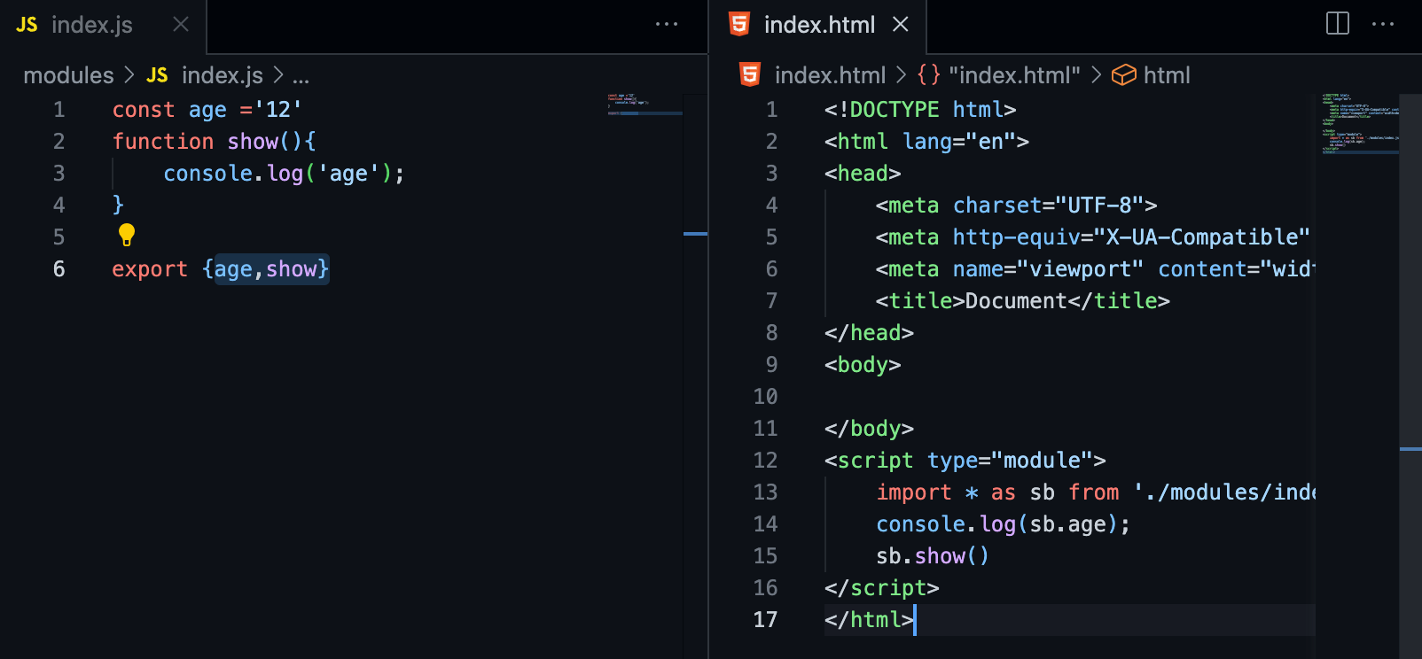Click the closing brace on line 4 of index.js
Screen dimensions: 1422x659
pos(118,205)
